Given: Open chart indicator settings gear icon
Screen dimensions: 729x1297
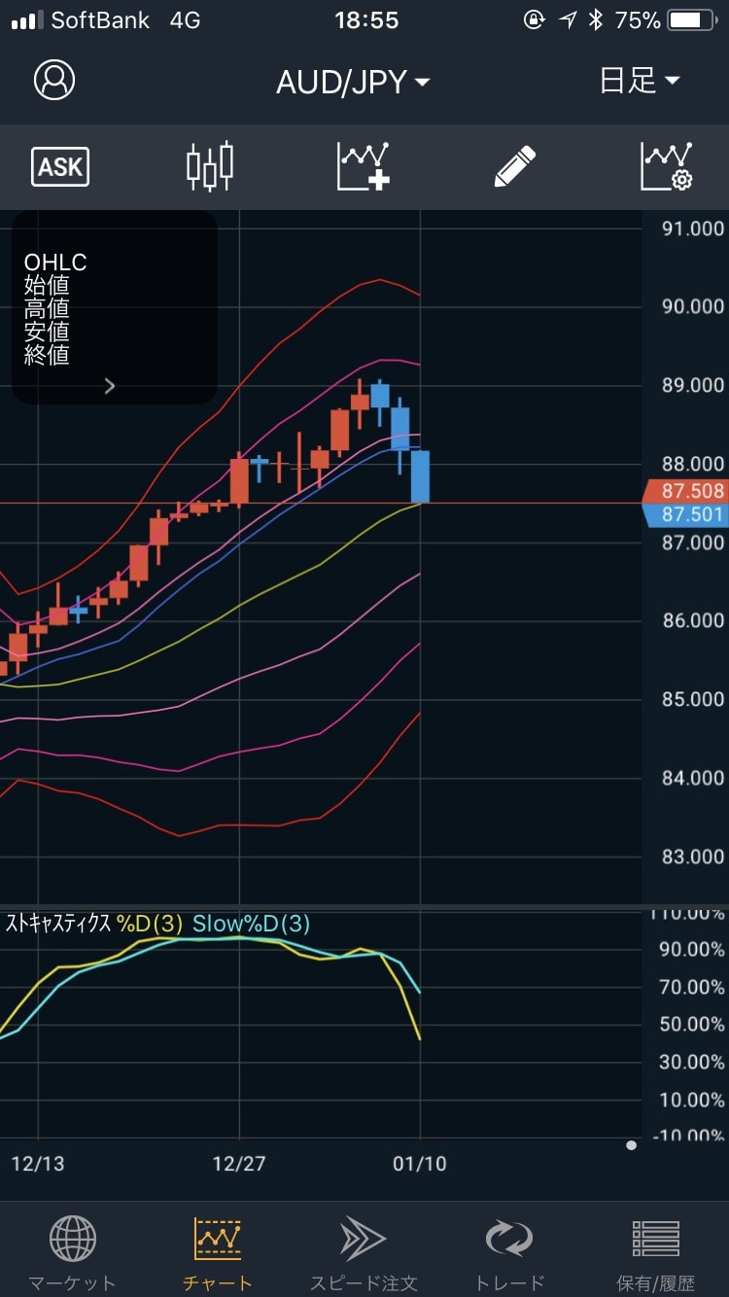Looking at the screenshot, I should pyautogui.click(x=667, y=166).
